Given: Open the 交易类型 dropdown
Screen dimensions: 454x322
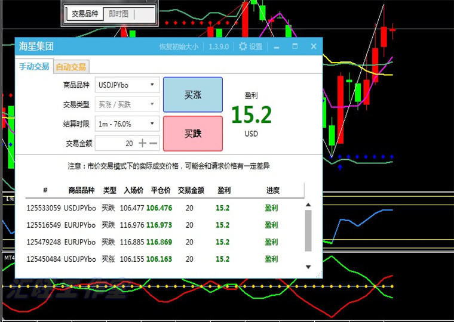Looking at the screenshot, I should 127,104.
